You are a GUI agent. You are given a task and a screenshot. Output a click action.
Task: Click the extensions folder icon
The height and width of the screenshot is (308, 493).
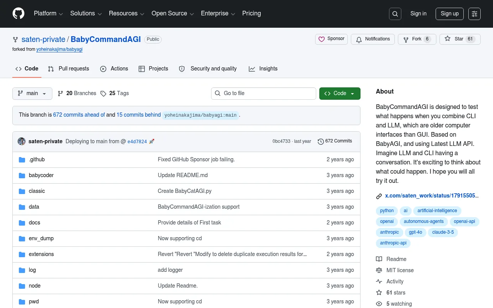(x=22, y=254)
